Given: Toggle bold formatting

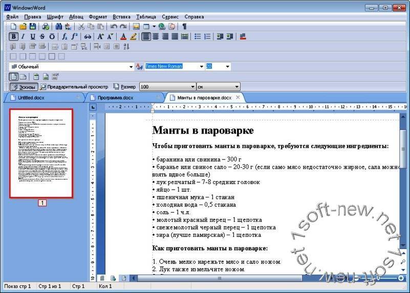Looking at the screenshot, I should tap(14, 36).
